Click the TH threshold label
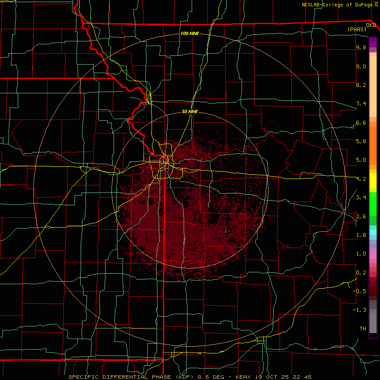Screen dimensions: 380x380 (363, 328)
